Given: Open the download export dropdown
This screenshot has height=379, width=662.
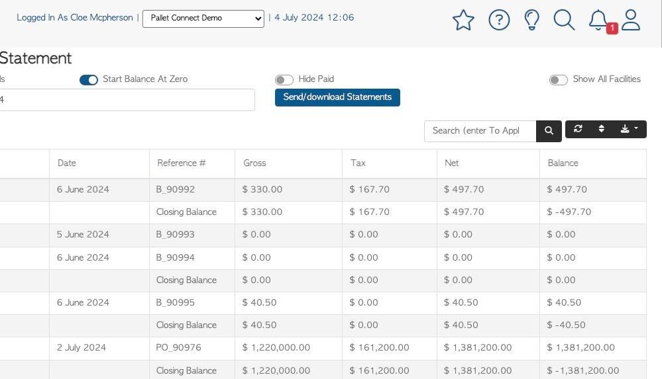Looking at the screenshot, I should [x=629, y=129].
